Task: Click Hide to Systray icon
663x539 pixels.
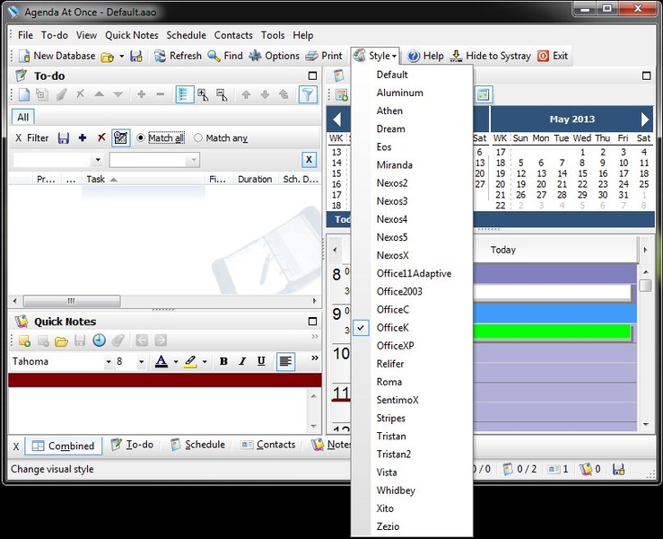Action: click(x=456, y=56)
